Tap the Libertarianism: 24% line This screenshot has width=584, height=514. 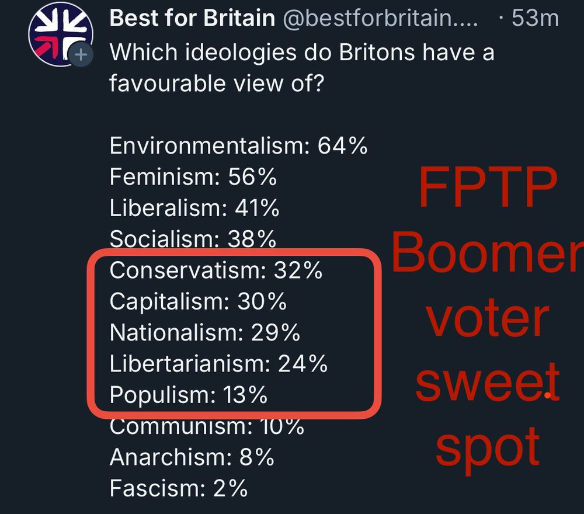pyautogui.click(x=218, y=364)
